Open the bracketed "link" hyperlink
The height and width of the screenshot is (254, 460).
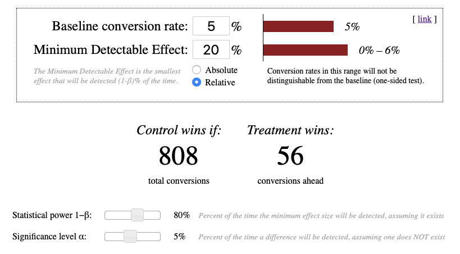425,19
